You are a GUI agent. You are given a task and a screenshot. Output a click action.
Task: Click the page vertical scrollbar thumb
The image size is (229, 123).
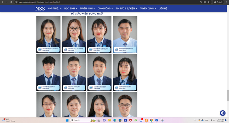pos(228,96)
